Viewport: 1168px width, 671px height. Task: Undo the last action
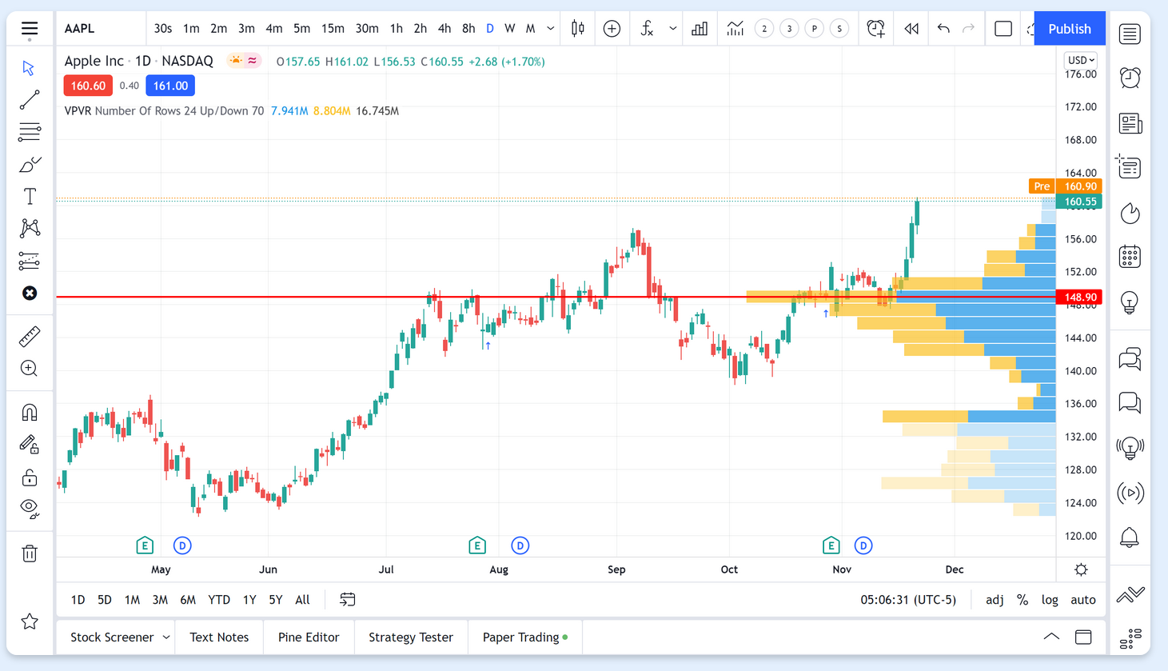pyautogui.click(x=943, y=29)
